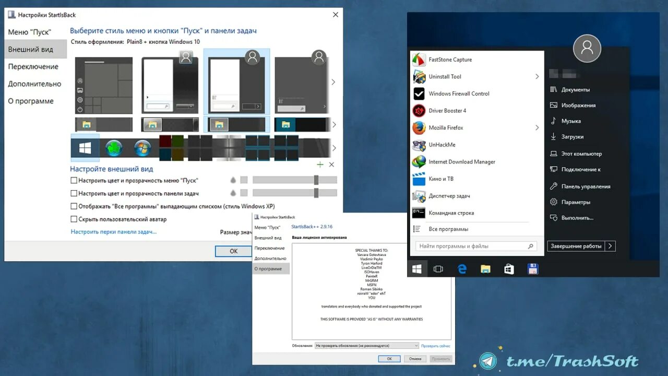Select the Windows 10 logo start button style
Viewport: 668px width, 376px height.
[85, 148]
